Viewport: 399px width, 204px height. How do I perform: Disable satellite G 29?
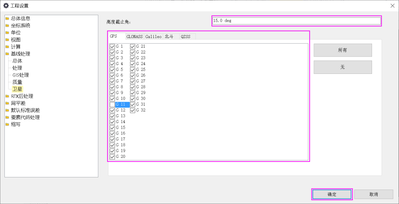point(133,93)
